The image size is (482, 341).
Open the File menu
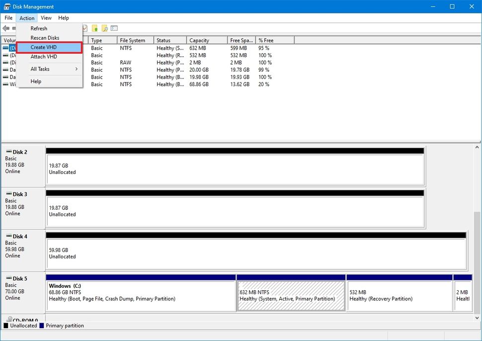[x=8, y=18]
